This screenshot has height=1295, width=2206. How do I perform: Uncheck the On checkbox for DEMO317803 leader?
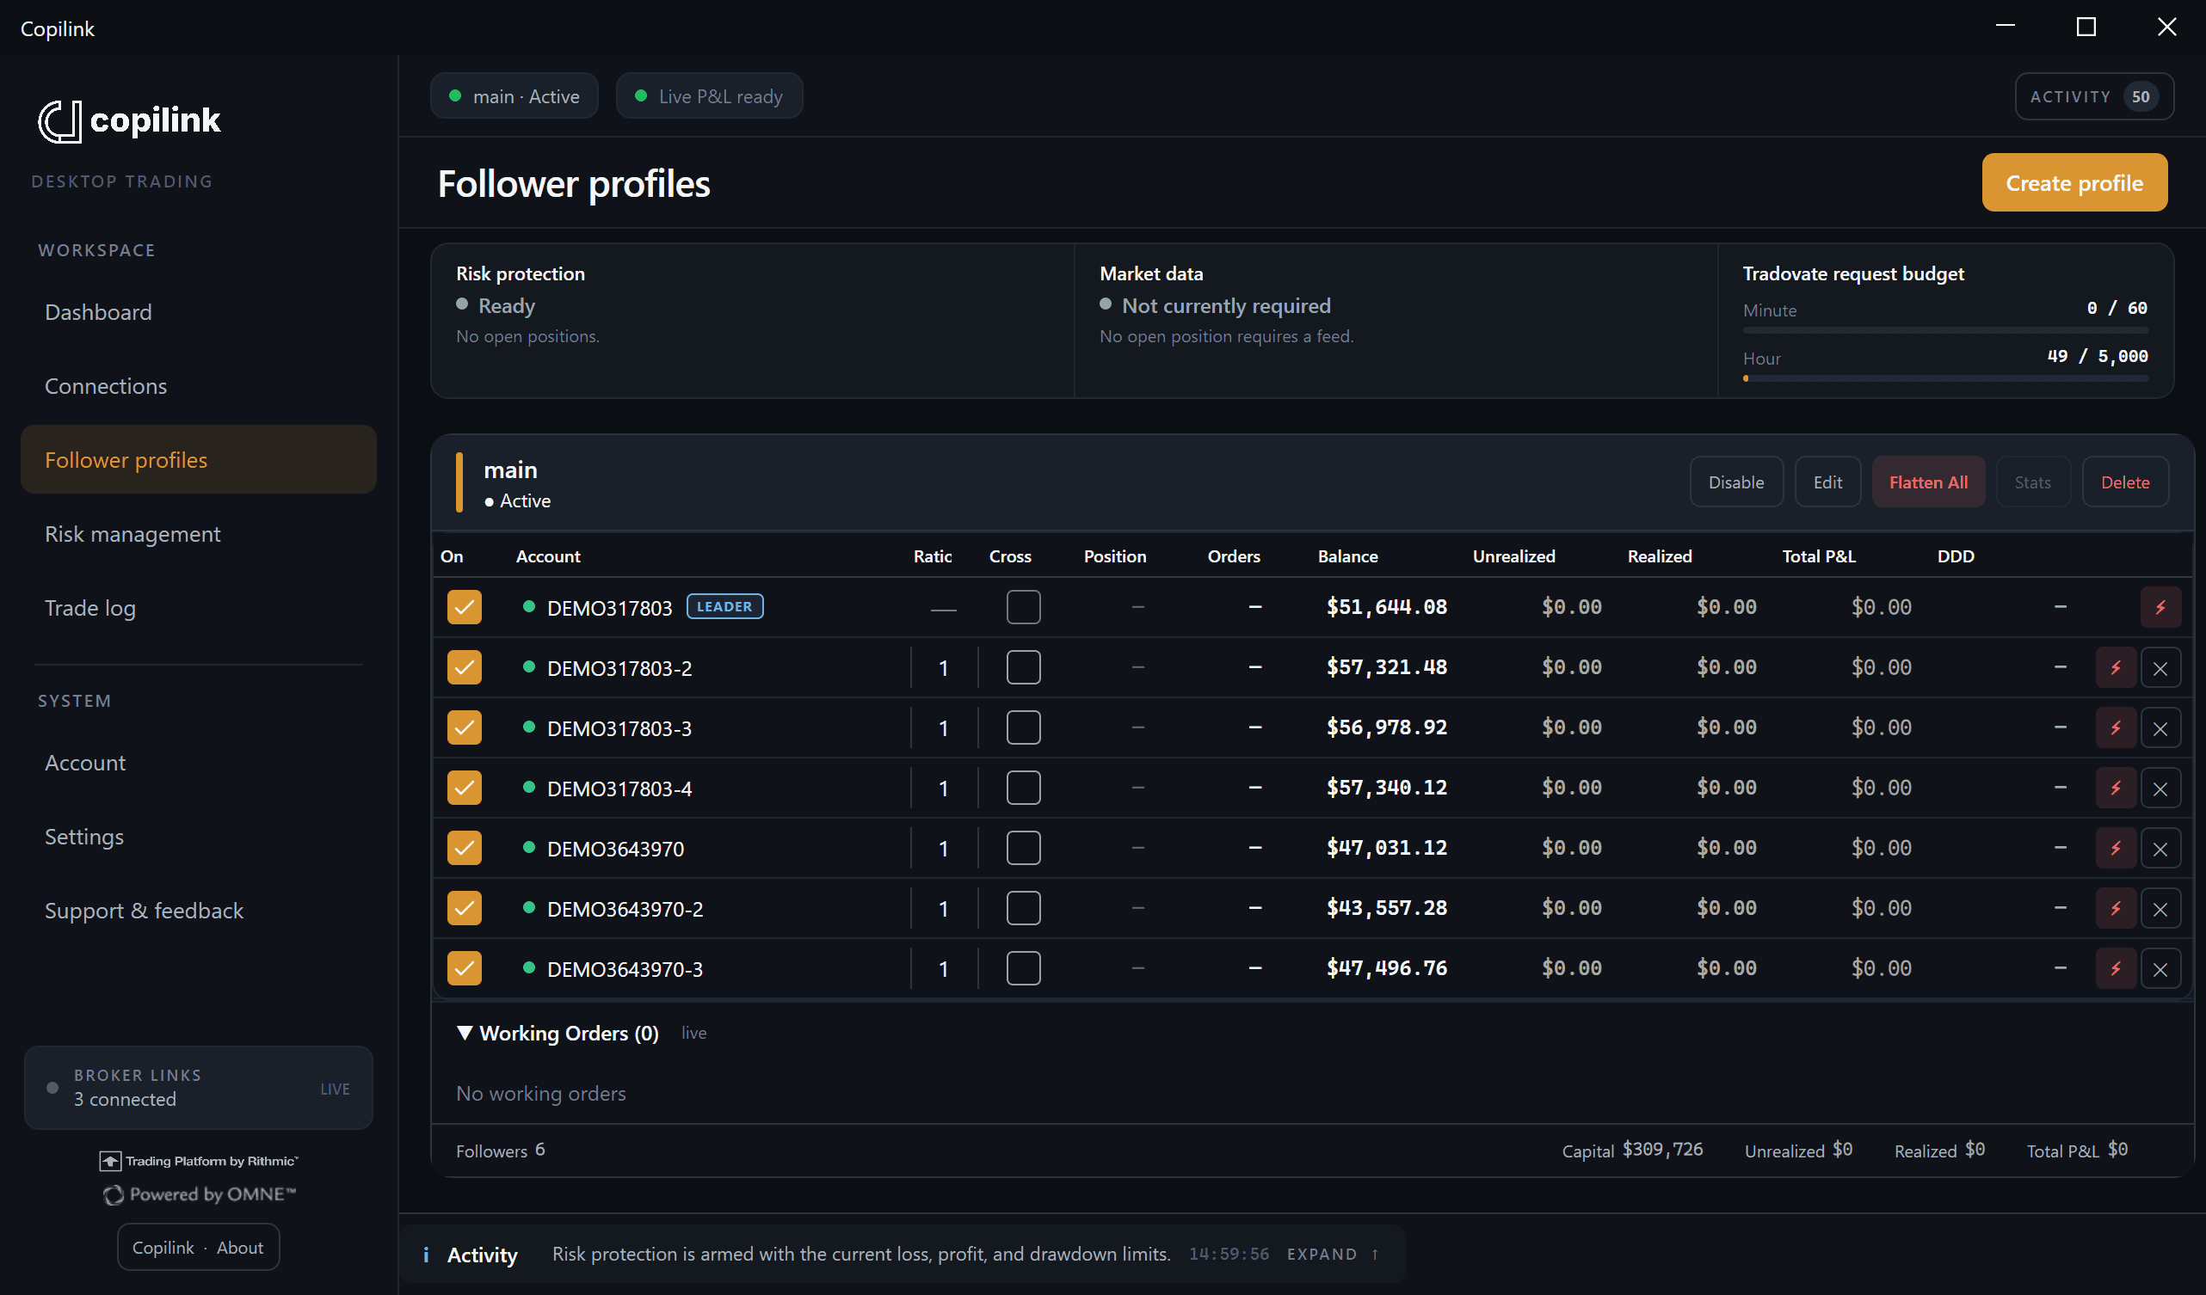coord(464,607)
